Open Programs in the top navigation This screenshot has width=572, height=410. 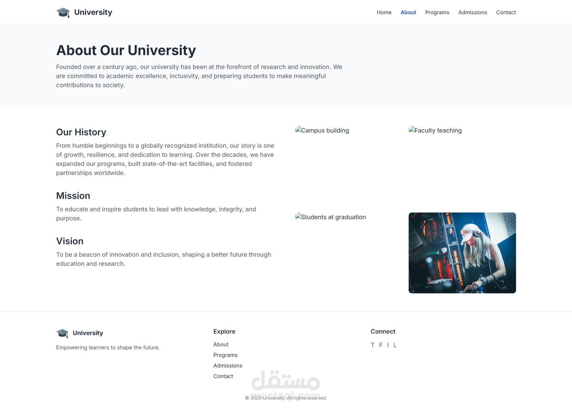point(437,12)
